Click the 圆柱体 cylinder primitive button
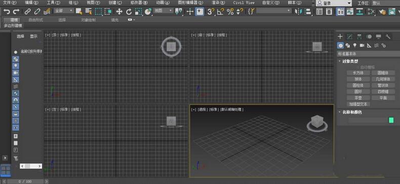This screenshot has width=400, height=184. pos(358,85)
